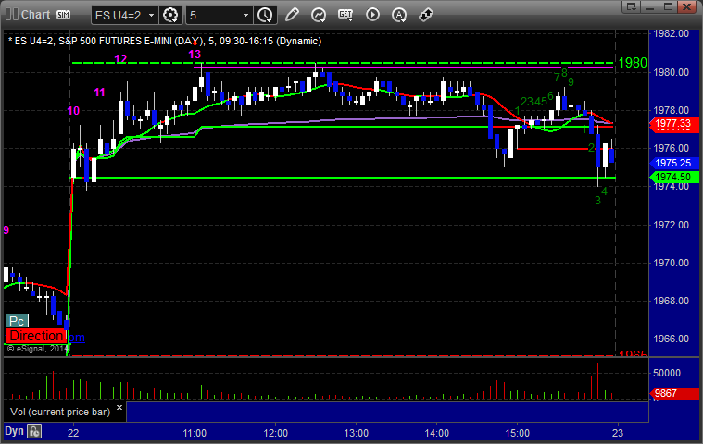Toggle the time scale lock icon
703x444 pixels.
[34, 431]
